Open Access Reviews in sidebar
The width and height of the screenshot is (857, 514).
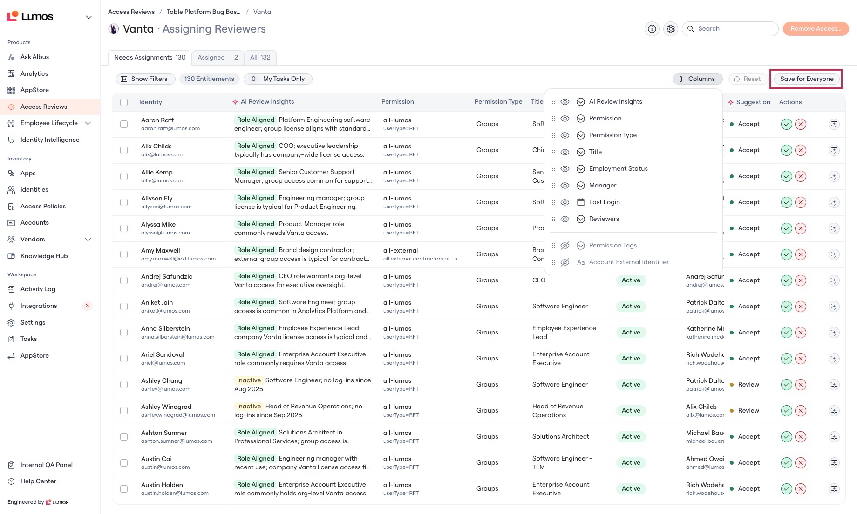click(50, 107)
